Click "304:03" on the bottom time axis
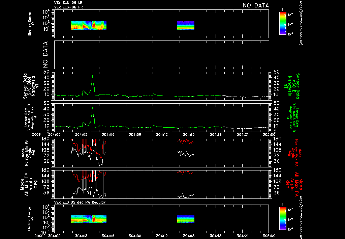345x239 pixels. pos(81,236)
